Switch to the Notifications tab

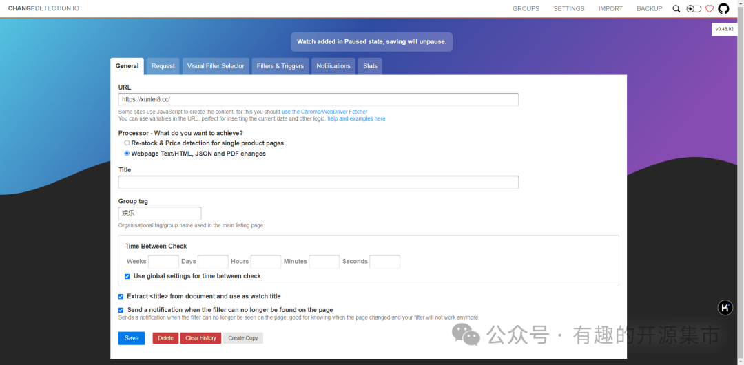(333, 66)
